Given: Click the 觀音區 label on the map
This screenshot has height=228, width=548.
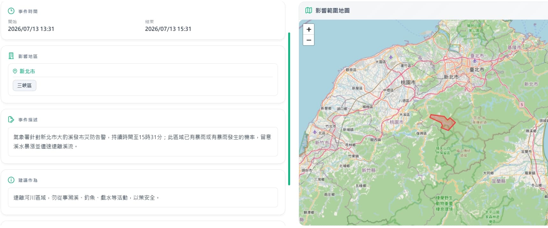Looking at the screenshot, I should (x=351, y=69).
